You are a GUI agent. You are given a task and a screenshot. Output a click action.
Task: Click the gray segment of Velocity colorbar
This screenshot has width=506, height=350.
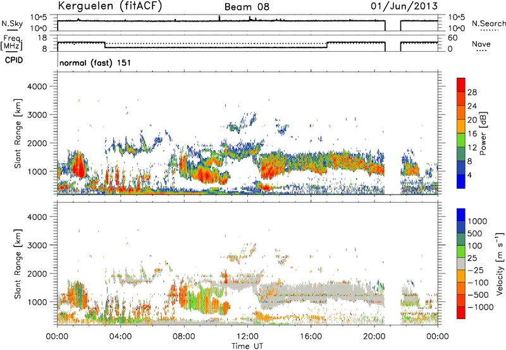point(461,263)
